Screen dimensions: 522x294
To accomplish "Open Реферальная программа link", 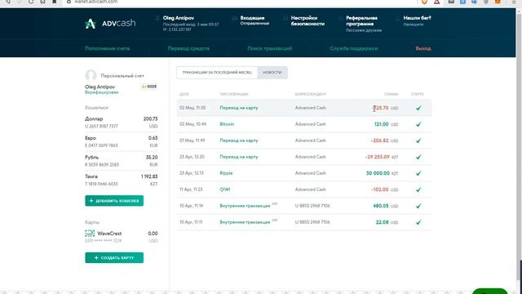I will [361, 20].
